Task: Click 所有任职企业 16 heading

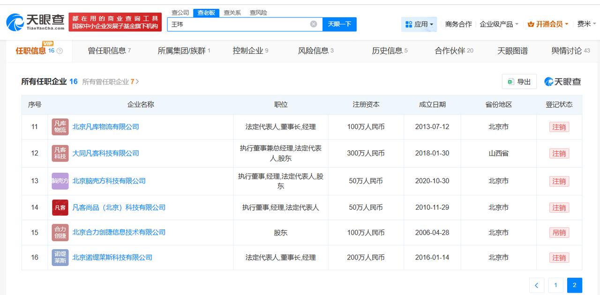Action: pos(49,81)
